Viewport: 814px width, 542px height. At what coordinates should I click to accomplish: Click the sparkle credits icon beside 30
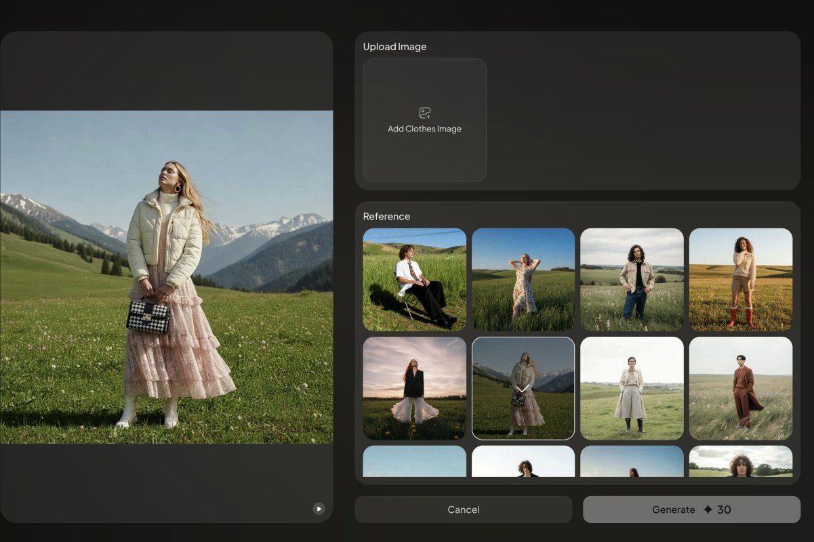[x=708, y=509]
